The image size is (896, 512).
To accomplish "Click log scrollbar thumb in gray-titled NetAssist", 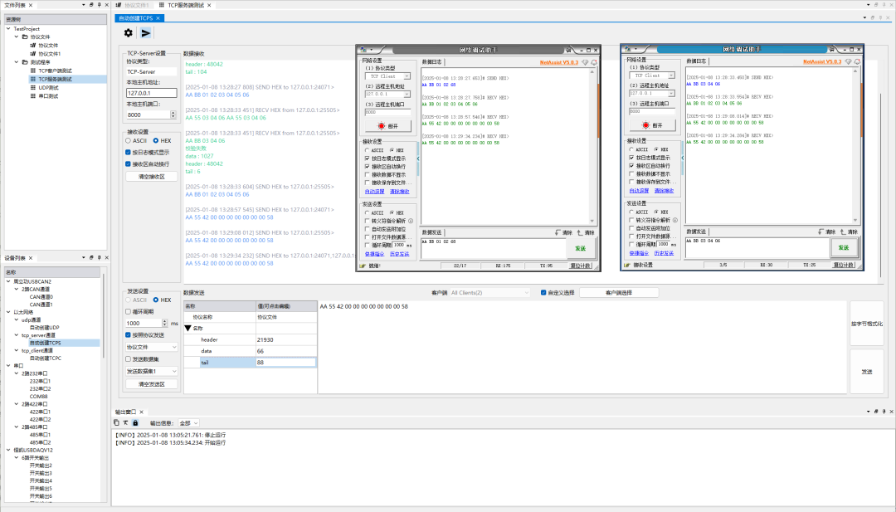I will pyautogui.click(x=598, y=111).
